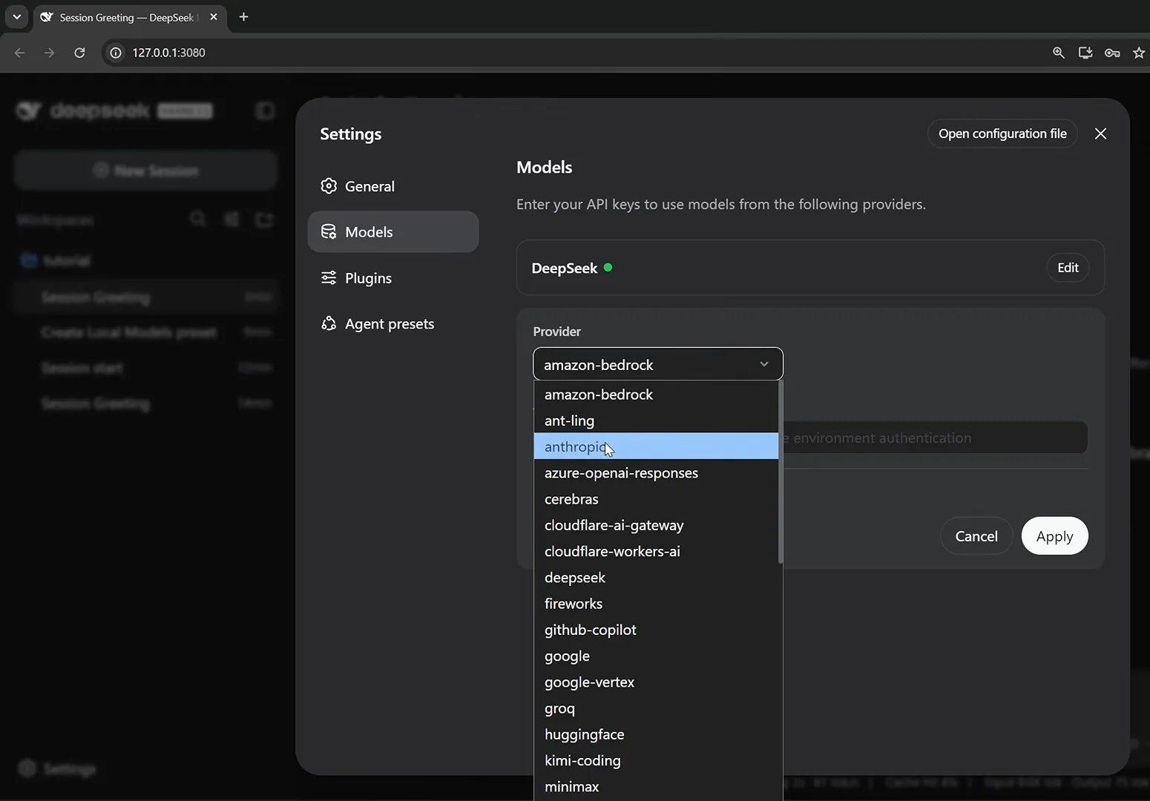This screenshot has width=1150, height=801.
Task: Click the browser forward arrow
Action: pos(49,53)
